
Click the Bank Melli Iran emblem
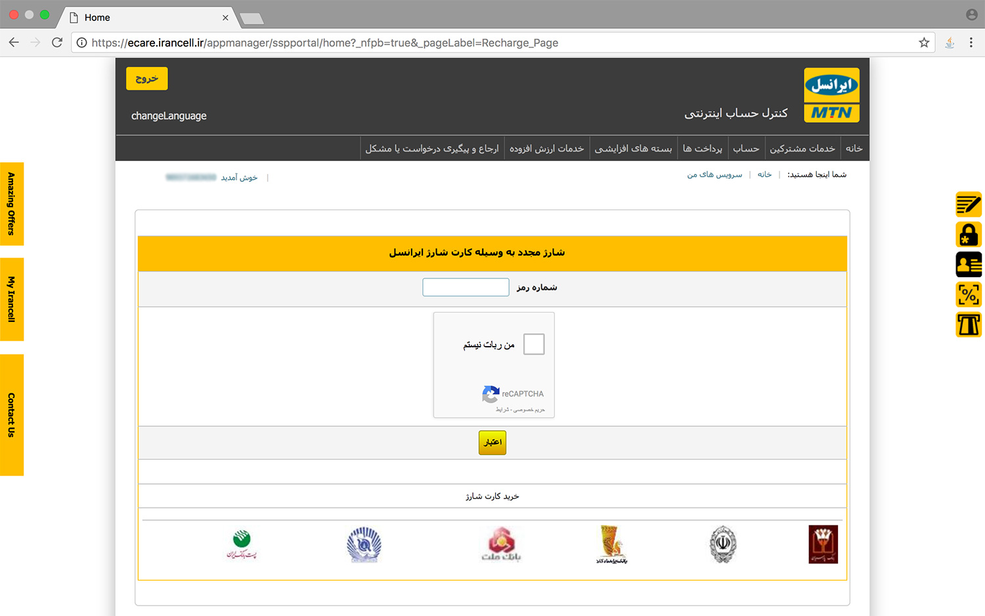[x=723, y=544]
